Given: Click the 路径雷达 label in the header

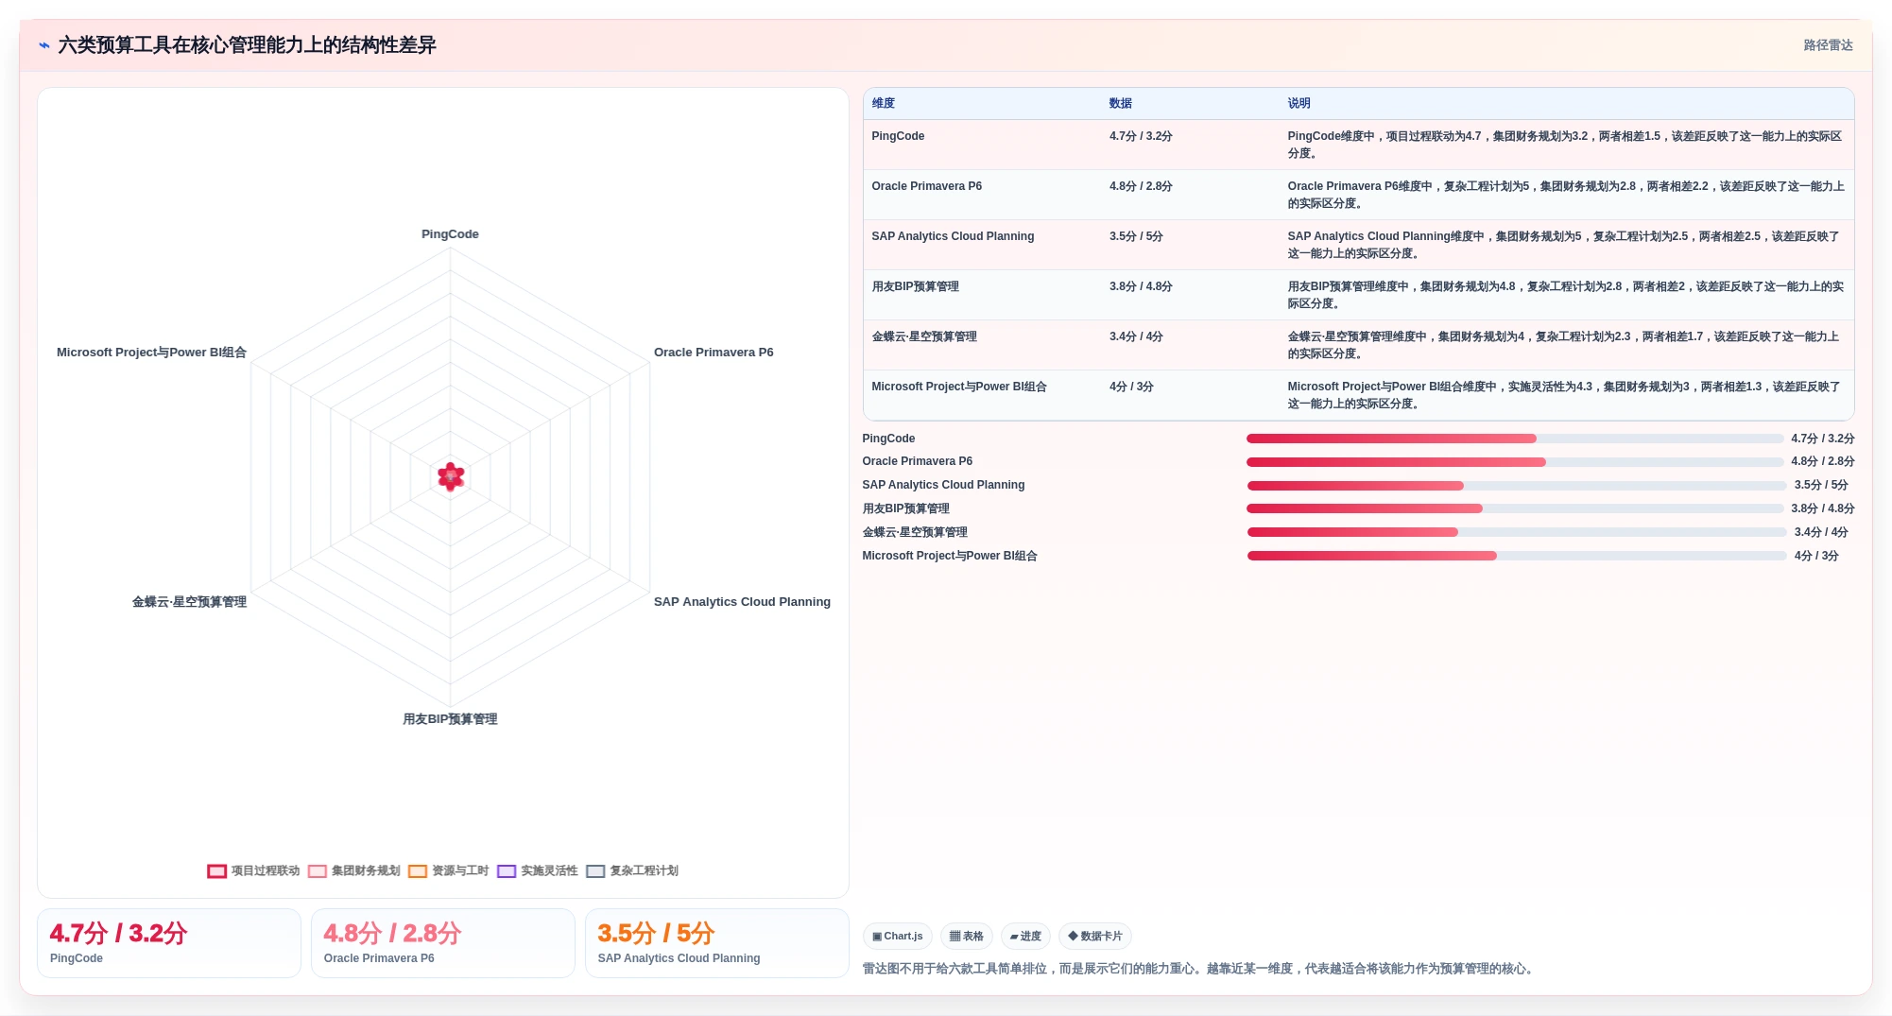Looking at the screenshot, I should (1828, 45).
